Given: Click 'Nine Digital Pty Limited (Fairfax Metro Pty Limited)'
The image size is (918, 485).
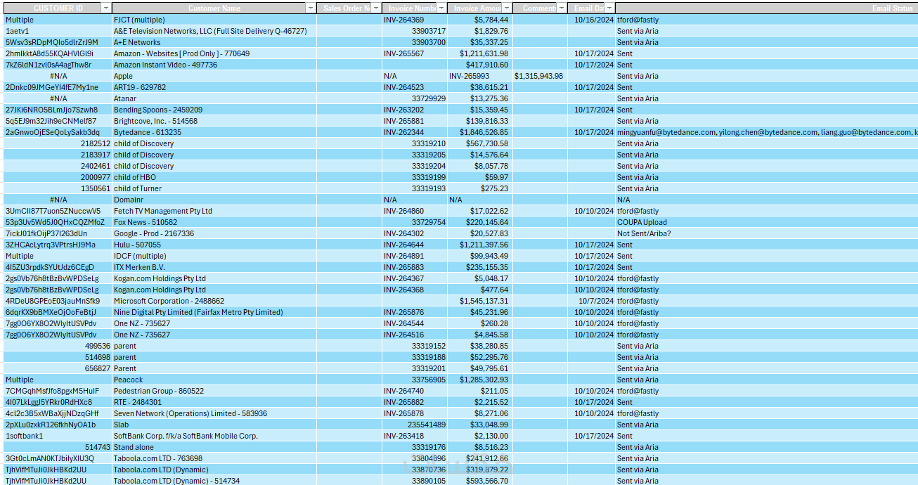Looking at the screenshot, I should [x=214, y=312].
